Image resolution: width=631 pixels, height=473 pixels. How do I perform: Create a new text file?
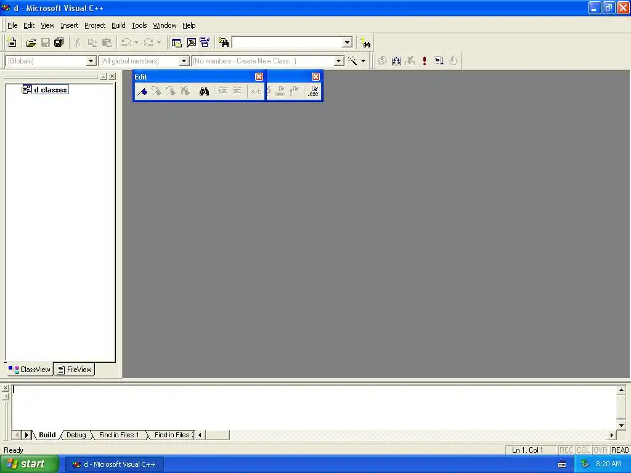(12, 42)
